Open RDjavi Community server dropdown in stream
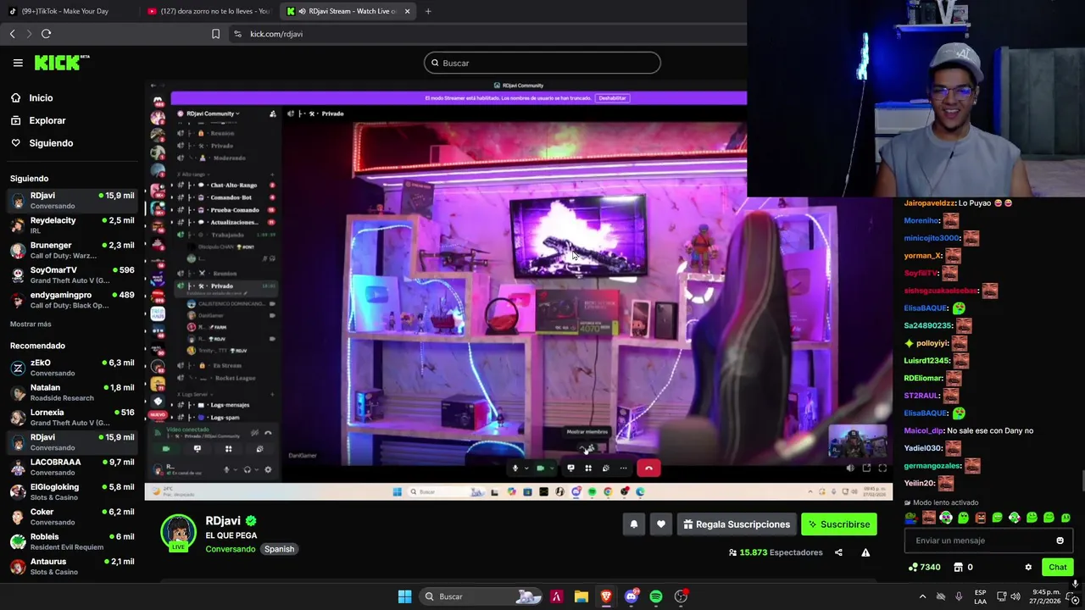The image size is (1085, 610). coord(212,114)
